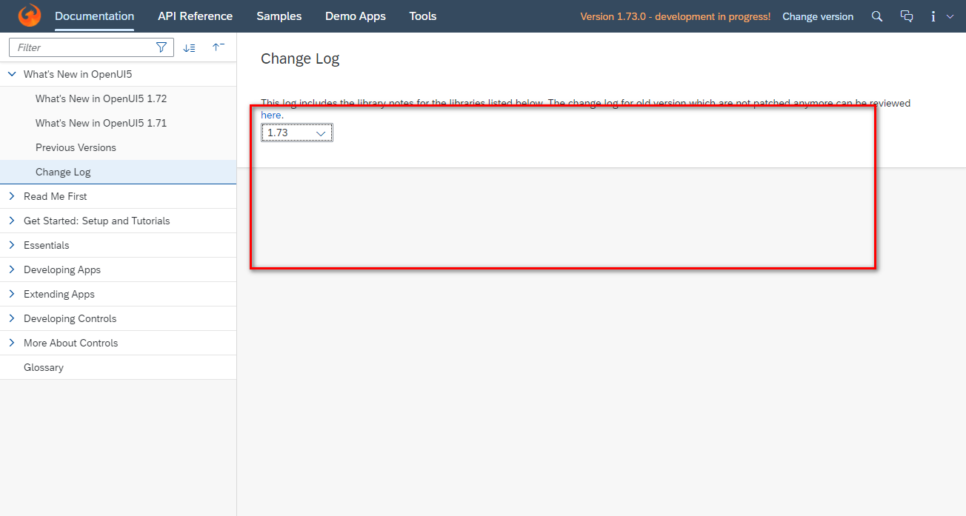Click the filter funnel icon
966x516 pixels.
(x=161, y=47)
